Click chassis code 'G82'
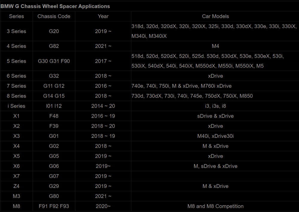 [x=54, y=46]
